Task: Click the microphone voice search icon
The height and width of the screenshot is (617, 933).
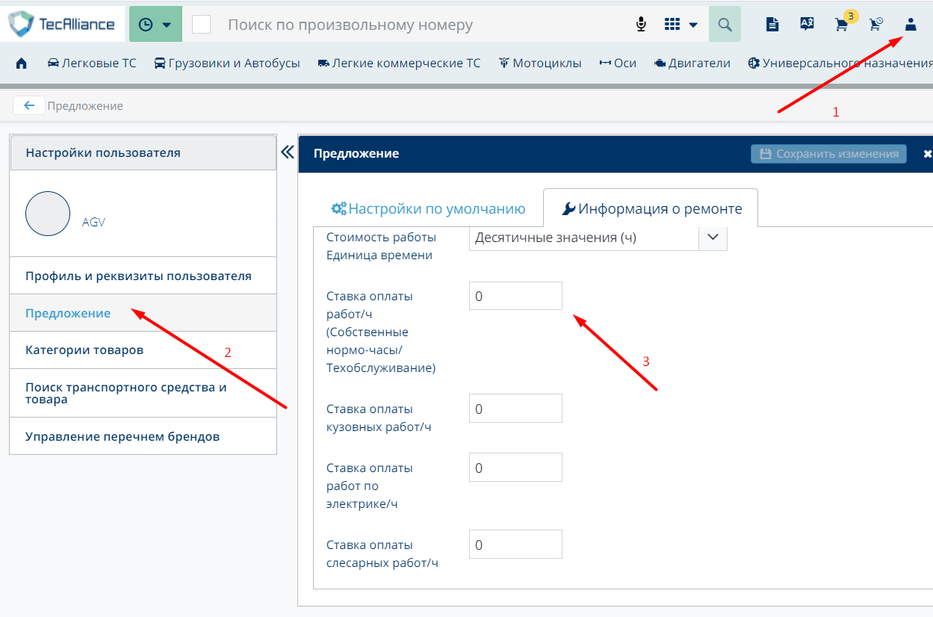Action: [x=641, y=25]
